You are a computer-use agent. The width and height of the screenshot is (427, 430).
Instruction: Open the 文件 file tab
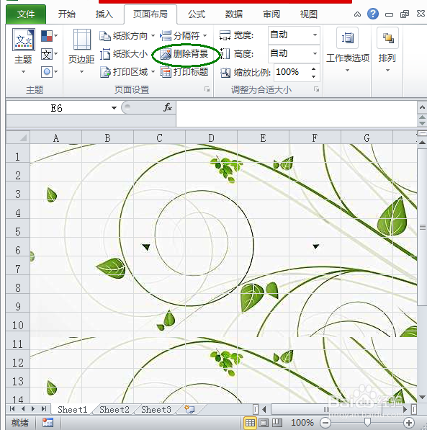tap(26, 14)
